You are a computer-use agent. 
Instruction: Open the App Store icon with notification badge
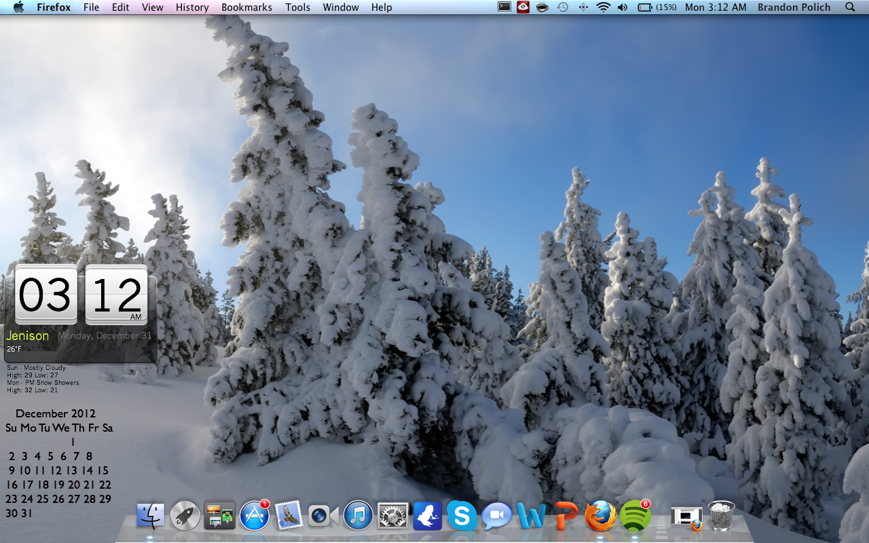[254, 516]
